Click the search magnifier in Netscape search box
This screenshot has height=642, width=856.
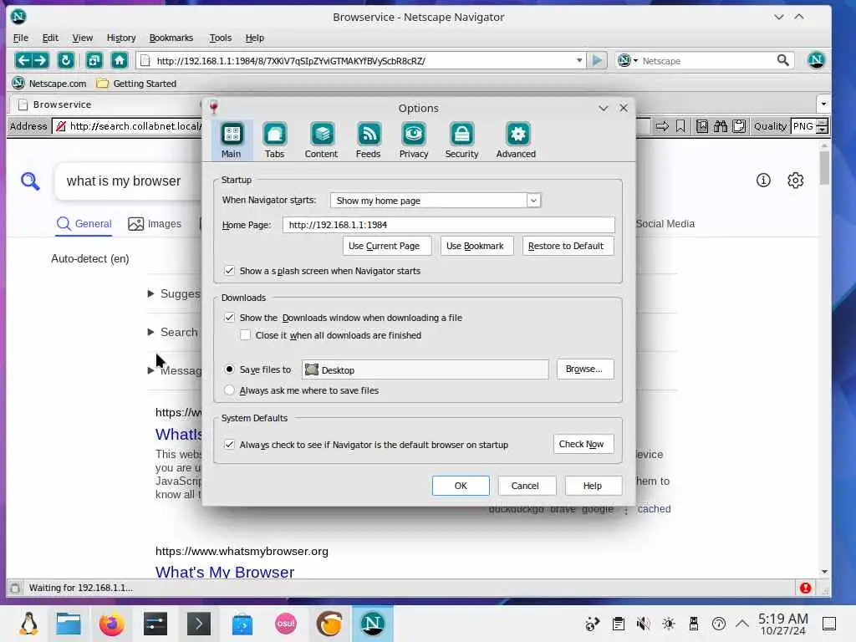coord(782,60)
